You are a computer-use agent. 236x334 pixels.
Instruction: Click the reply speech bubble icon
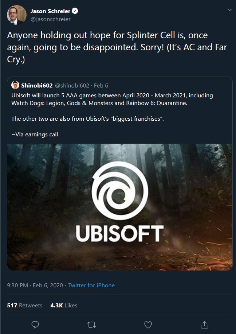point(35,324)
